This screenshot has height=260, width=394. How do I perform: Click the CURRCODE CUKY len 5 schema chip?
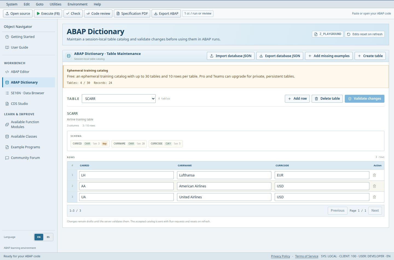tap(166, 144)
